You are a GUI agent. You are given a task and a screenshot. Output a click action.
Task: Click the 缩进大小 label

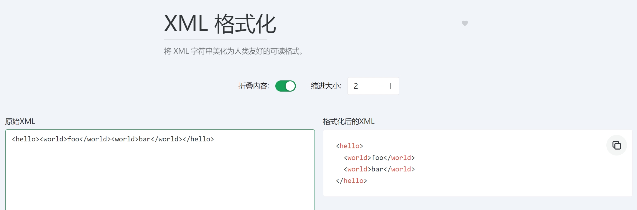(x=326, y=86)
